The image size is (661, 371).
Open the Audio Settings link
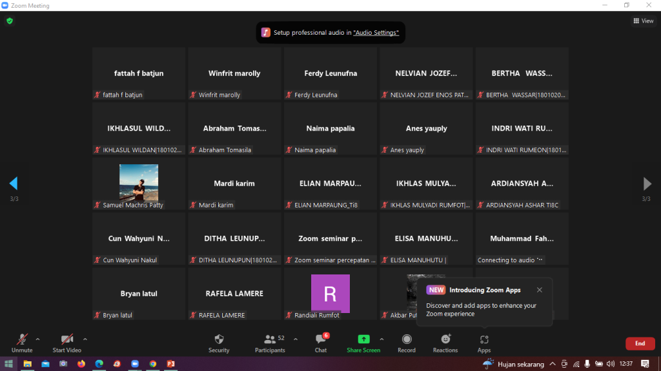pos(376,33)
